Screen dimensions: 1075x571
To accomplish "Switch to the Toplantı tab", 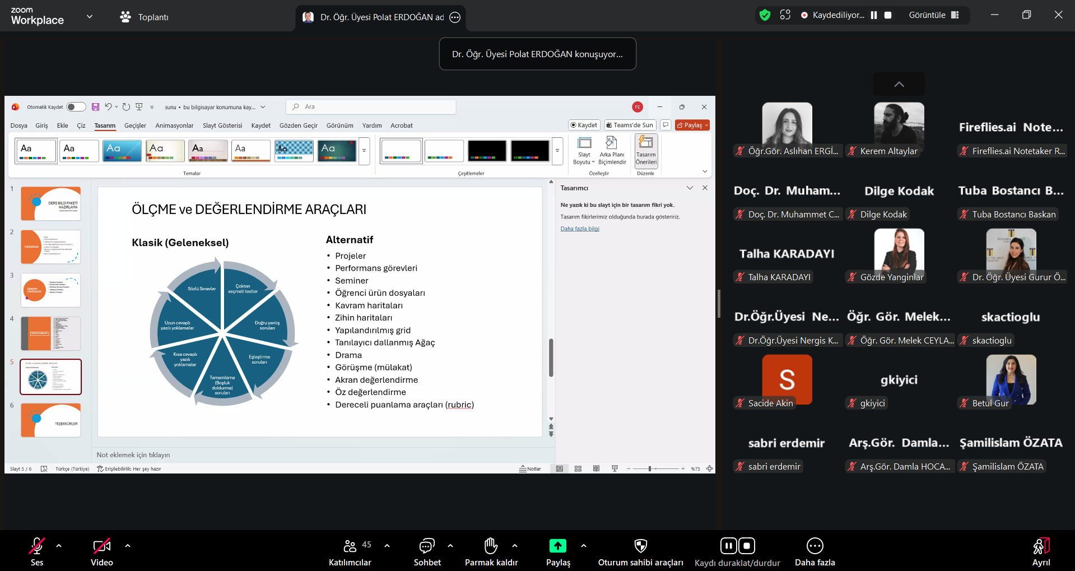I will coord(145,17).
